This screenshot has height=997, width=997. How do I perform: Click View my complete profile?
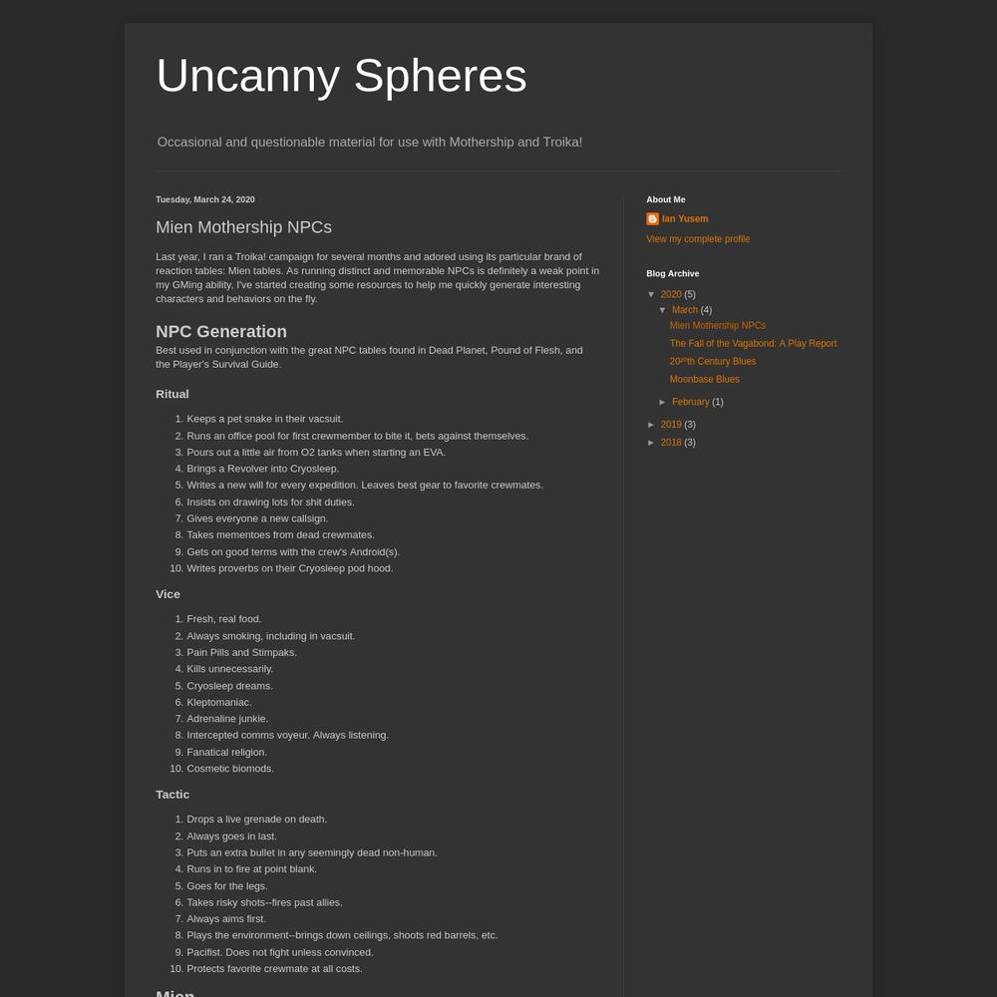[x=698, y=239]
